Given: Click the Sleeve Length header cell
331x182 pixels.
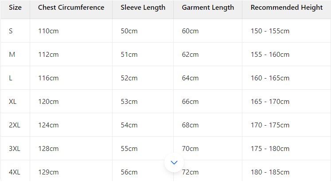Looking at the screenshot, I should pyautogui.click(x=143, y=8).
